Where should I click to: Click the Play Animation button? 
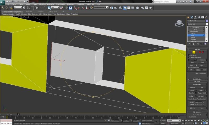(x=189, y=121)
